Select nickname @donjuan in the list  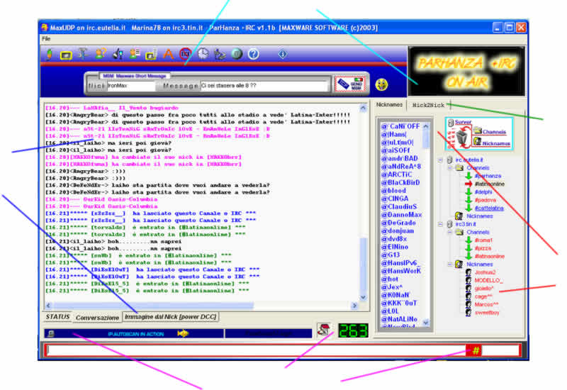tap(398, 231)
